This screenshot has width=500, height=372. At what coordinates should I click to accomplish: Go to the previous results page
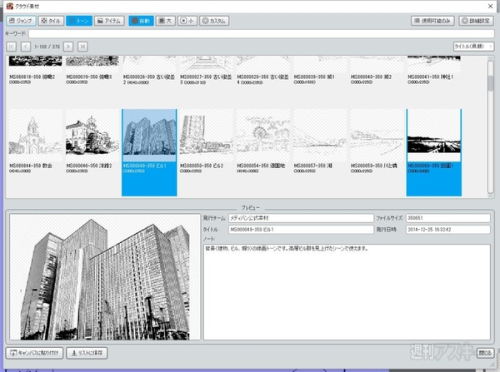25,46
